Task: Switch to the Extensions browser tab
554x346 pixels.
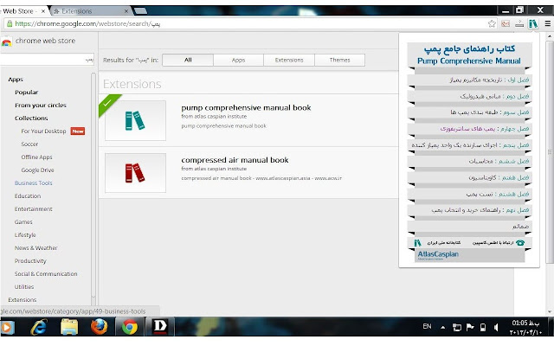Action: point(89,11)
